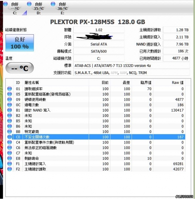Screen dimensions: 195x199
Task: Click threshold value 10 in row E8
Action: click(x=149, y=158)
